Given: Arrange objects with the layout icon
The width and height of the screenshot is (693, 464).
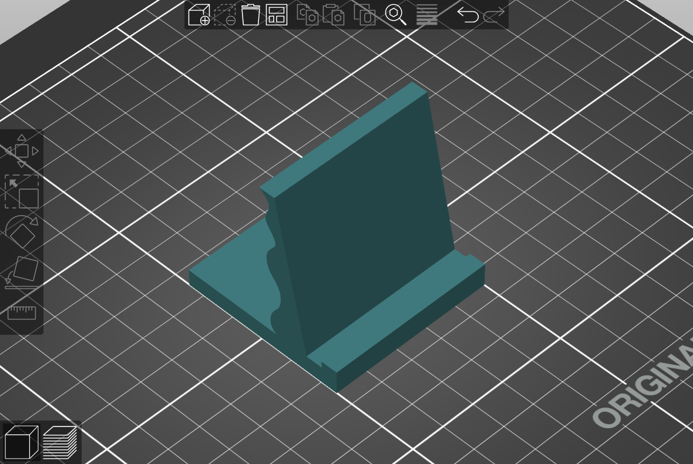Looking at the screenshot, I should point(277,15).
